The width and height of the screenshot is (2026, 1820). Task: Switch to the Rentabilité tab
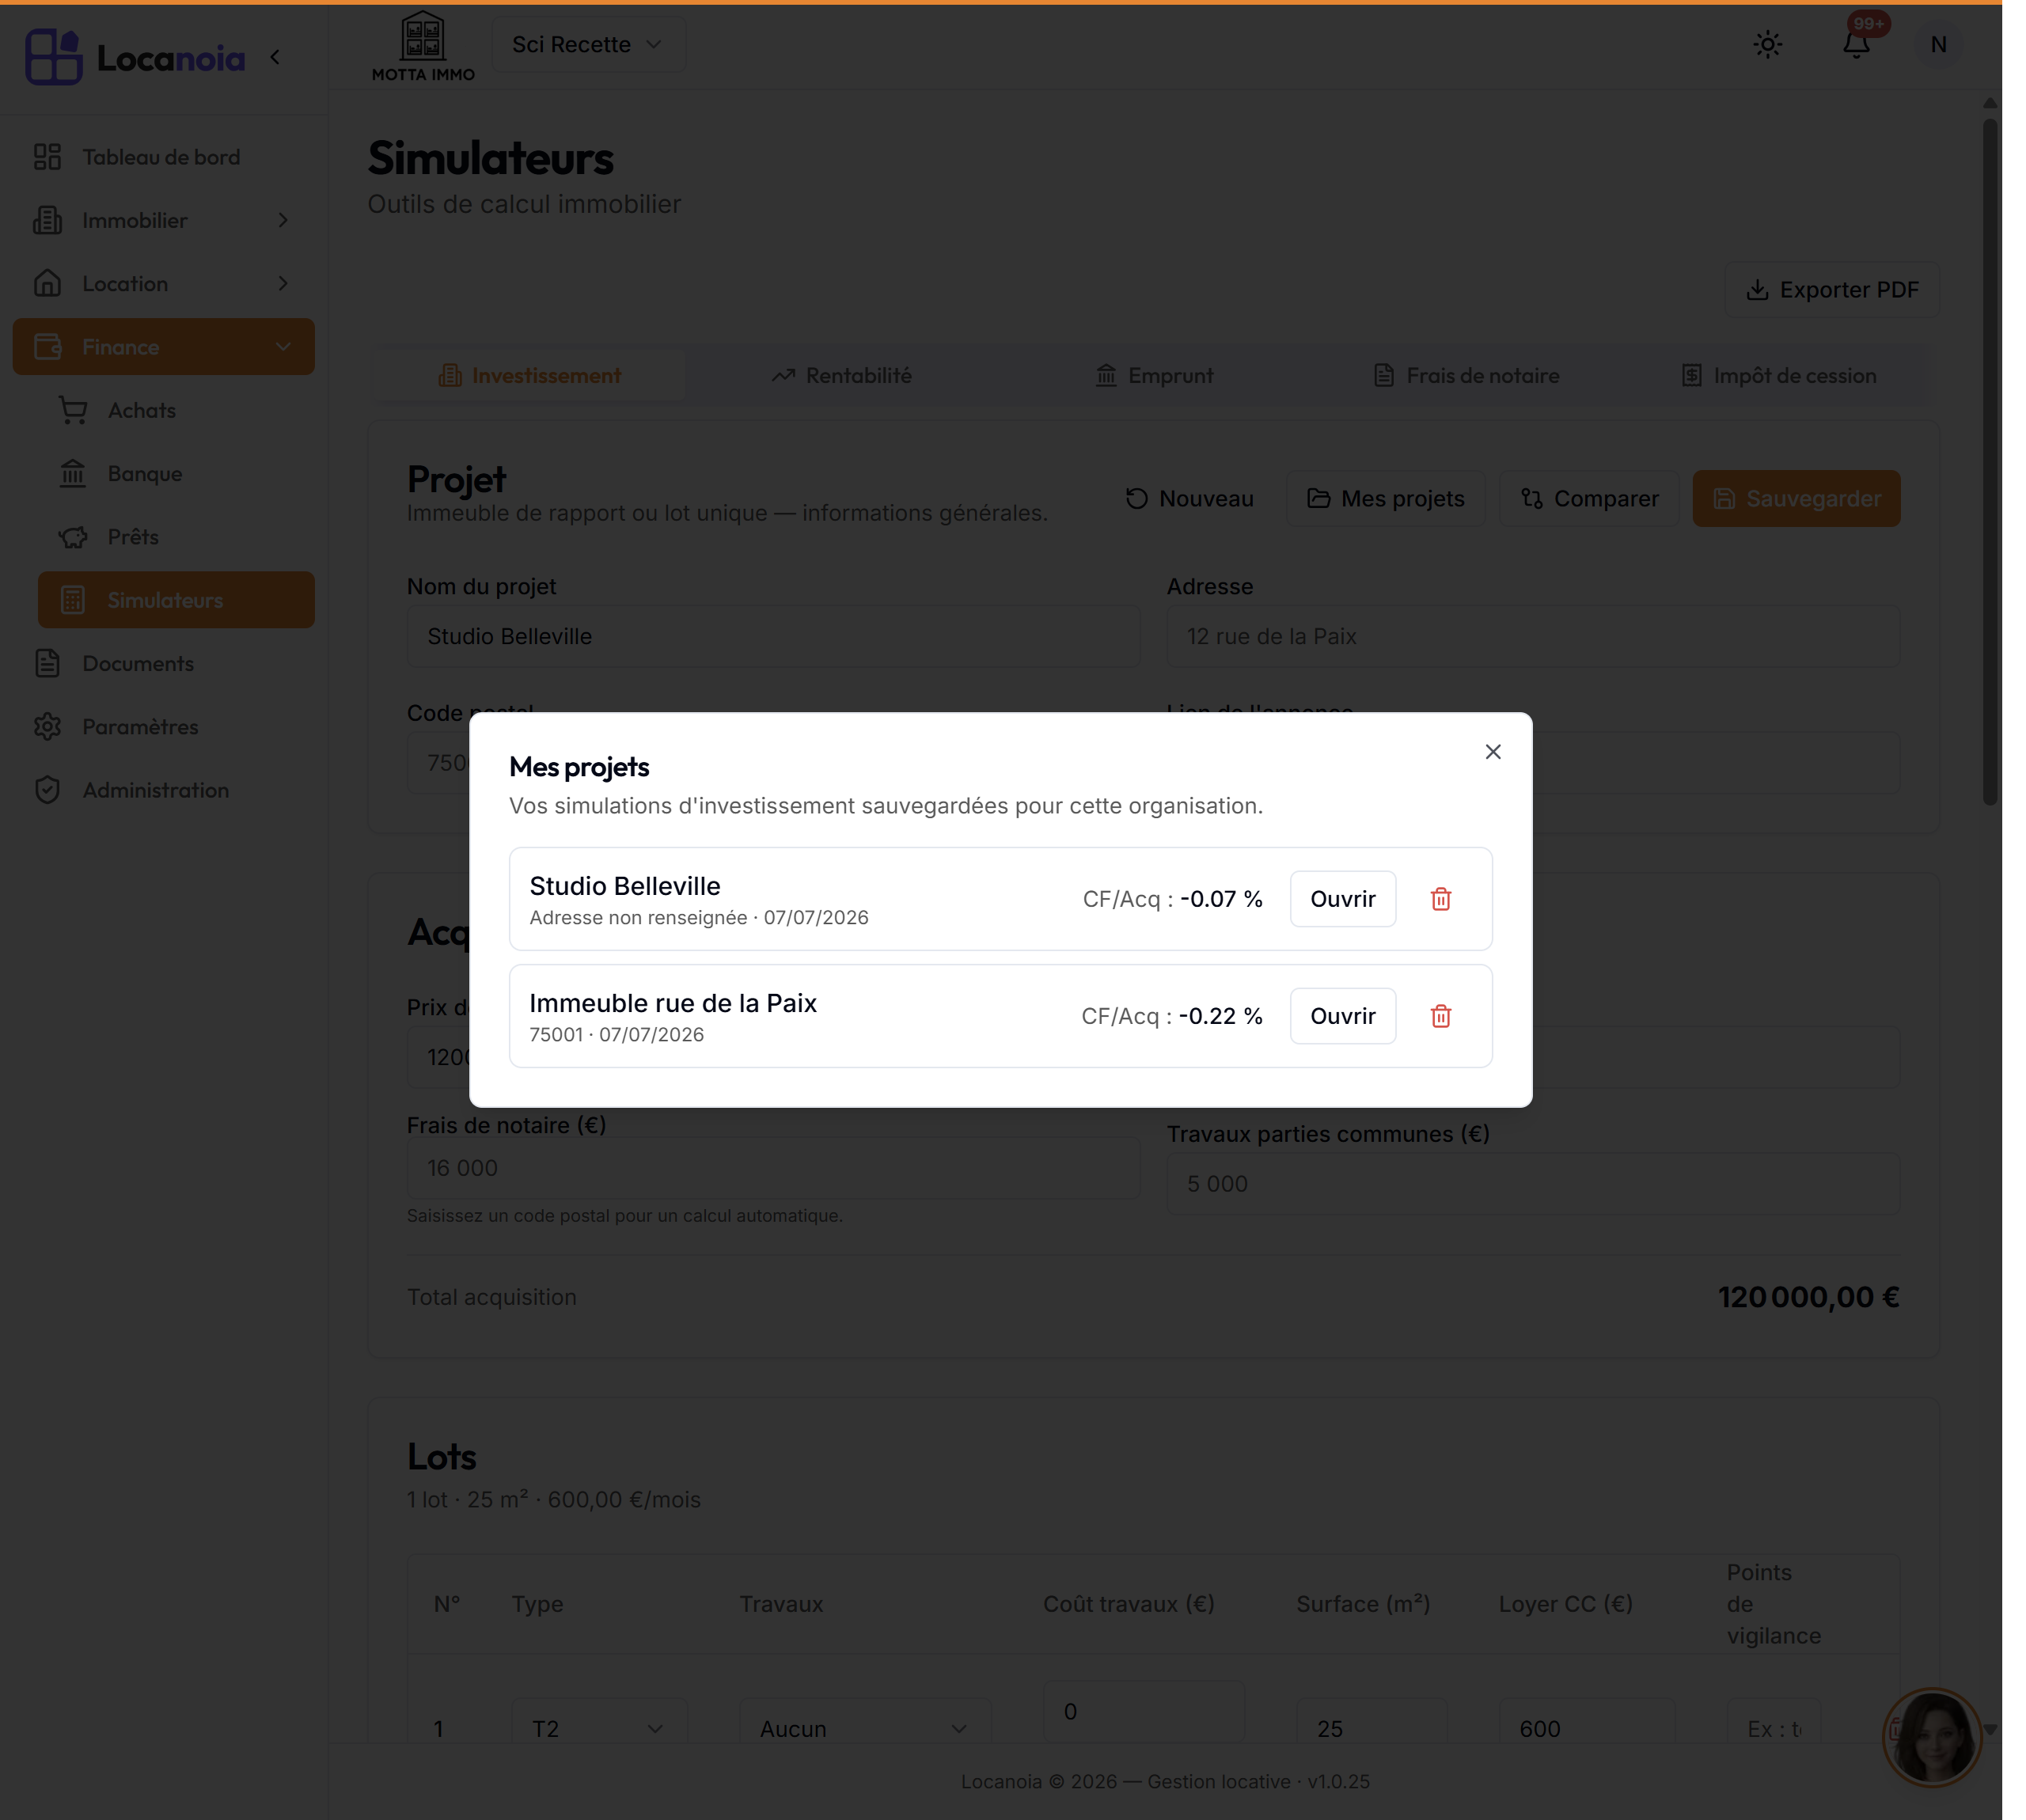pyautogui.click(x=841, y=376)
